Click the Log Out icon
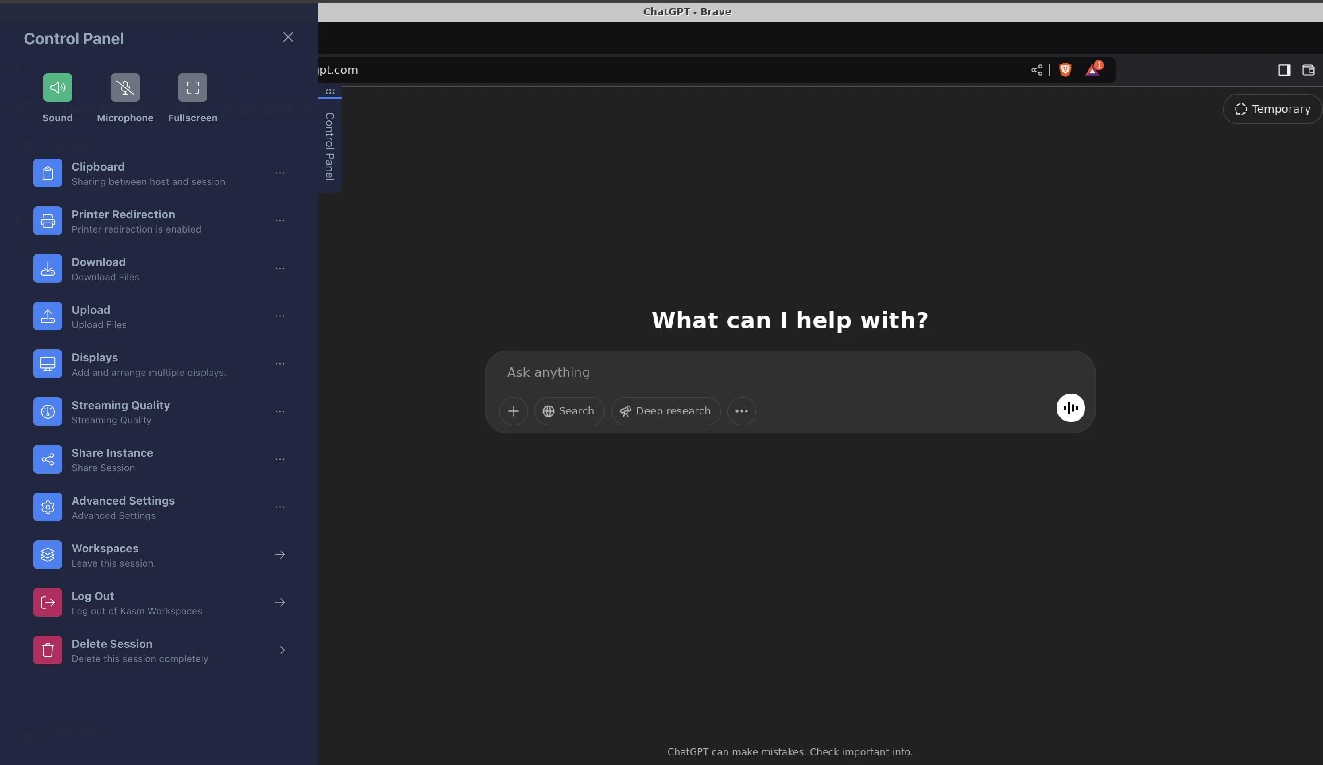Screen dimensions: 1323x765 tap(48, 603)
